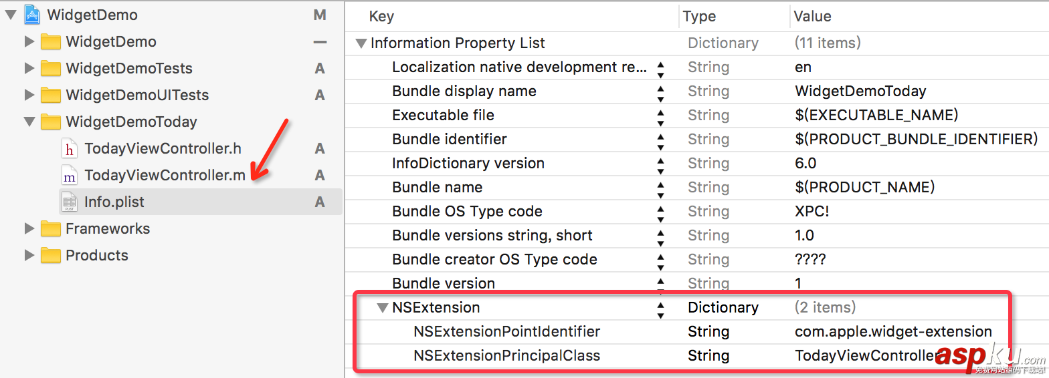The image size is (1049, 378).
Task: Click the TodayViewController.m source file icon
Action: (x=69, y=175)
